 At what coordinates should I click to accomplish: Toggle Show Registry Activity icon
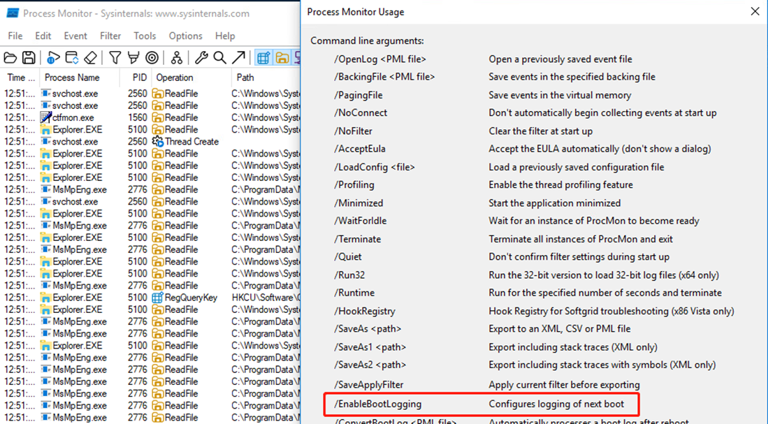tap(263, 58)
